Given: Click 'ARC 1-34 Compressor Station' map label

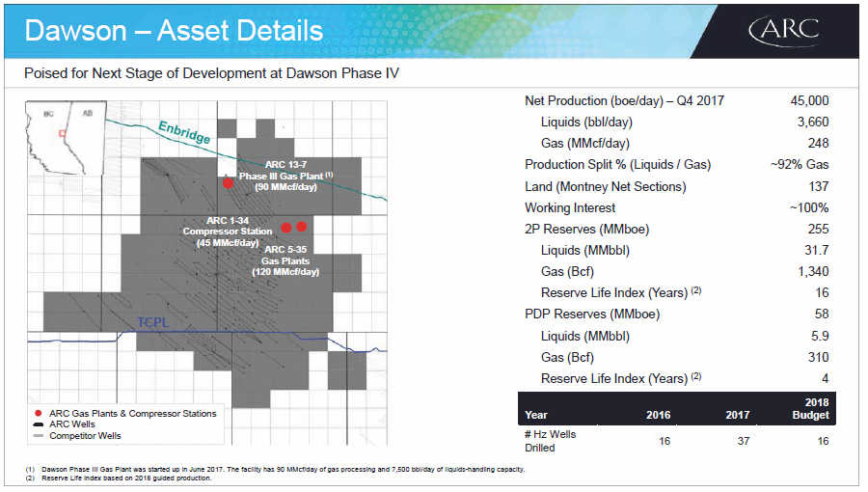Looking at the screenshot, I should (x=228, y=232).
